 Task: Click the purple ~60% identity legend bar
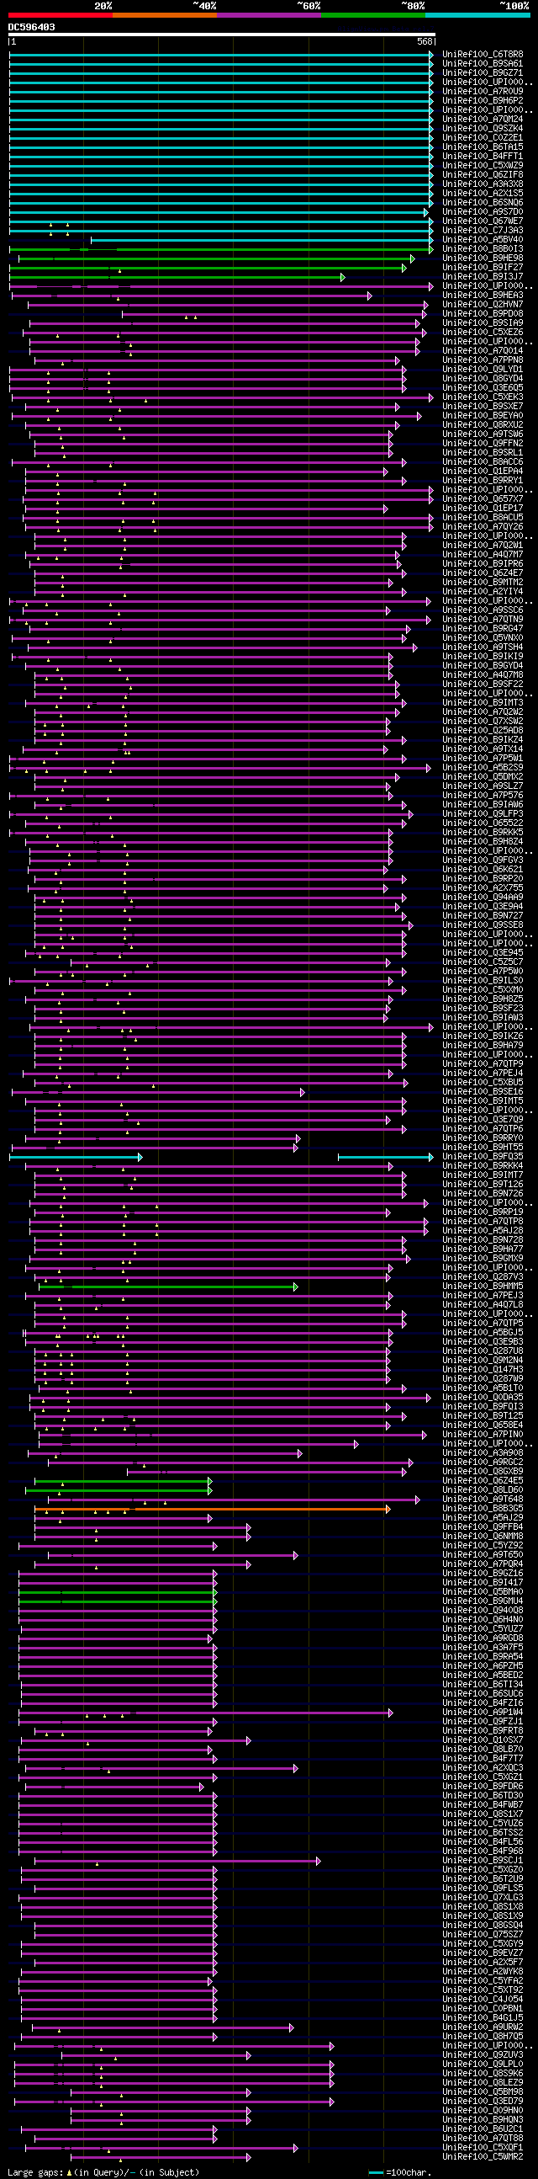pyautogui.click(x=268, y=15)
